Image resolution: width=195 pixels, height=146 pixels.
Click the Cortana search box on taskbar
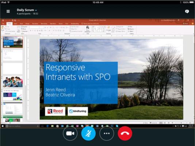(x=22, y=126)
